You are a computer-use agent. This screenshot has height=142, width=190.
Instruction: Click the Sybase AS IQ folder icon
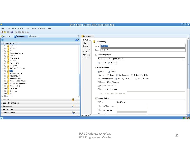[8, 86]
